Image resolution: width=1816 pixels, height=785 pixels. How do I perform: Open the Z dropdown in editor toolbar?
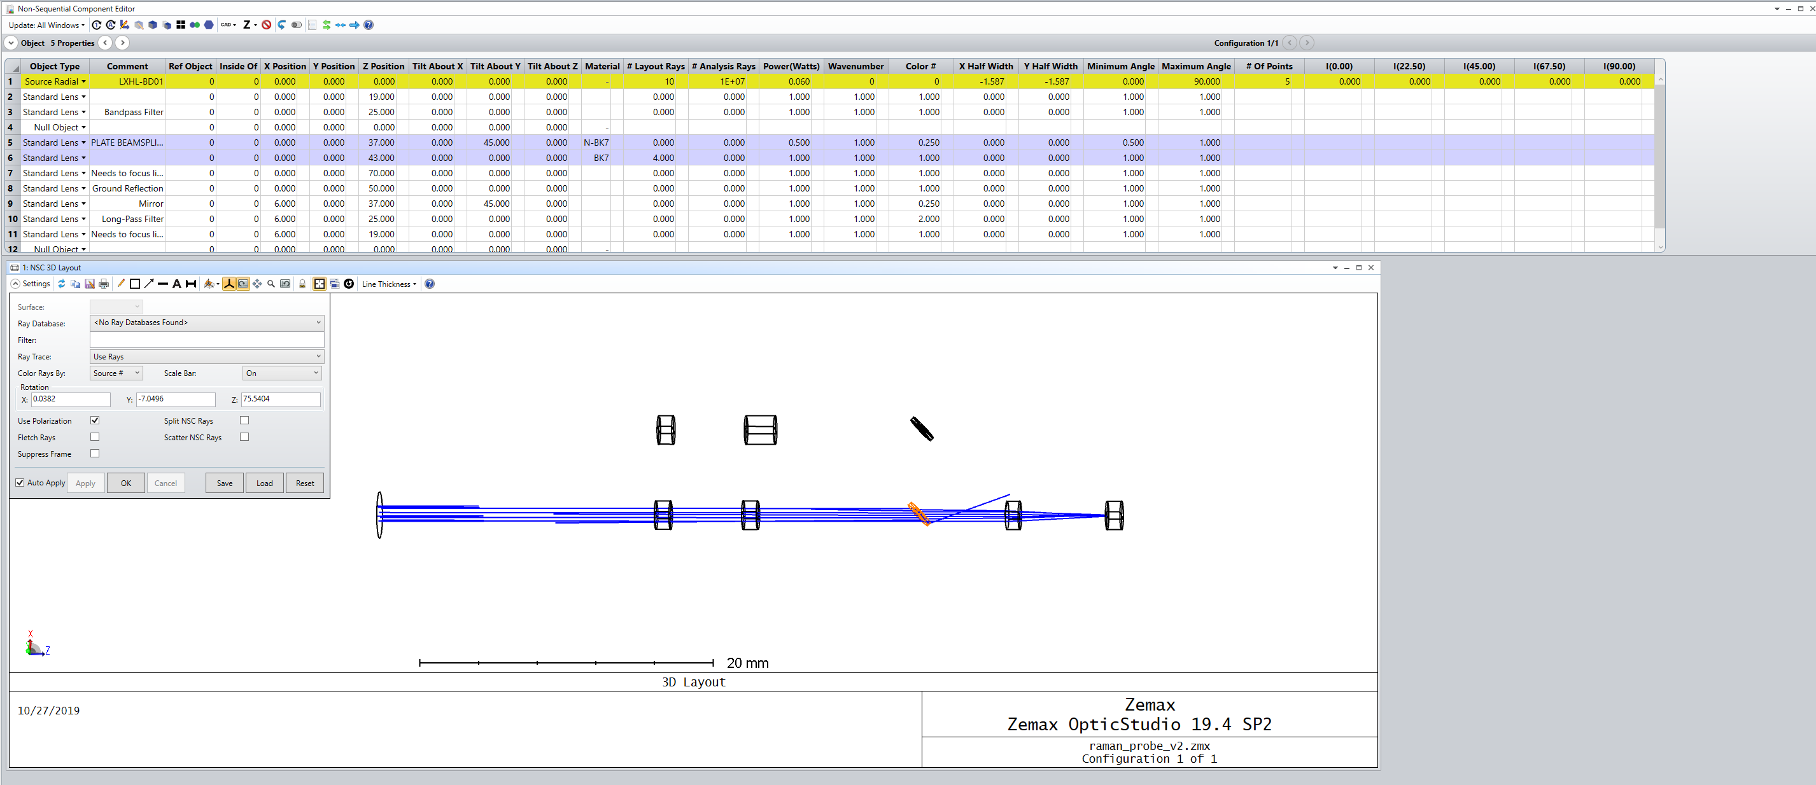(x=250, y=25)
